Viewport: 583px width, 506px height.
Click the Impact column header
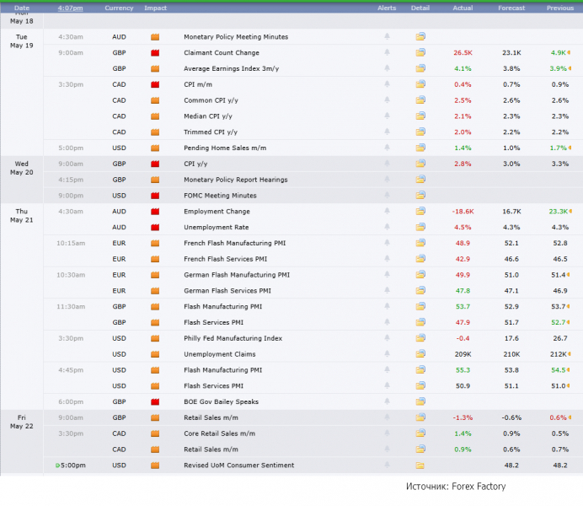pyautogui.click(x=155, y=8)
